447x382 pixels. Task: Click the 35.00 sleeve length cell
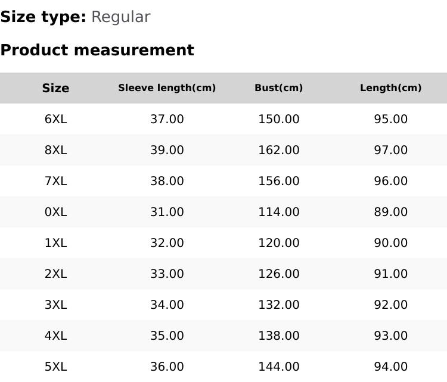167,336
